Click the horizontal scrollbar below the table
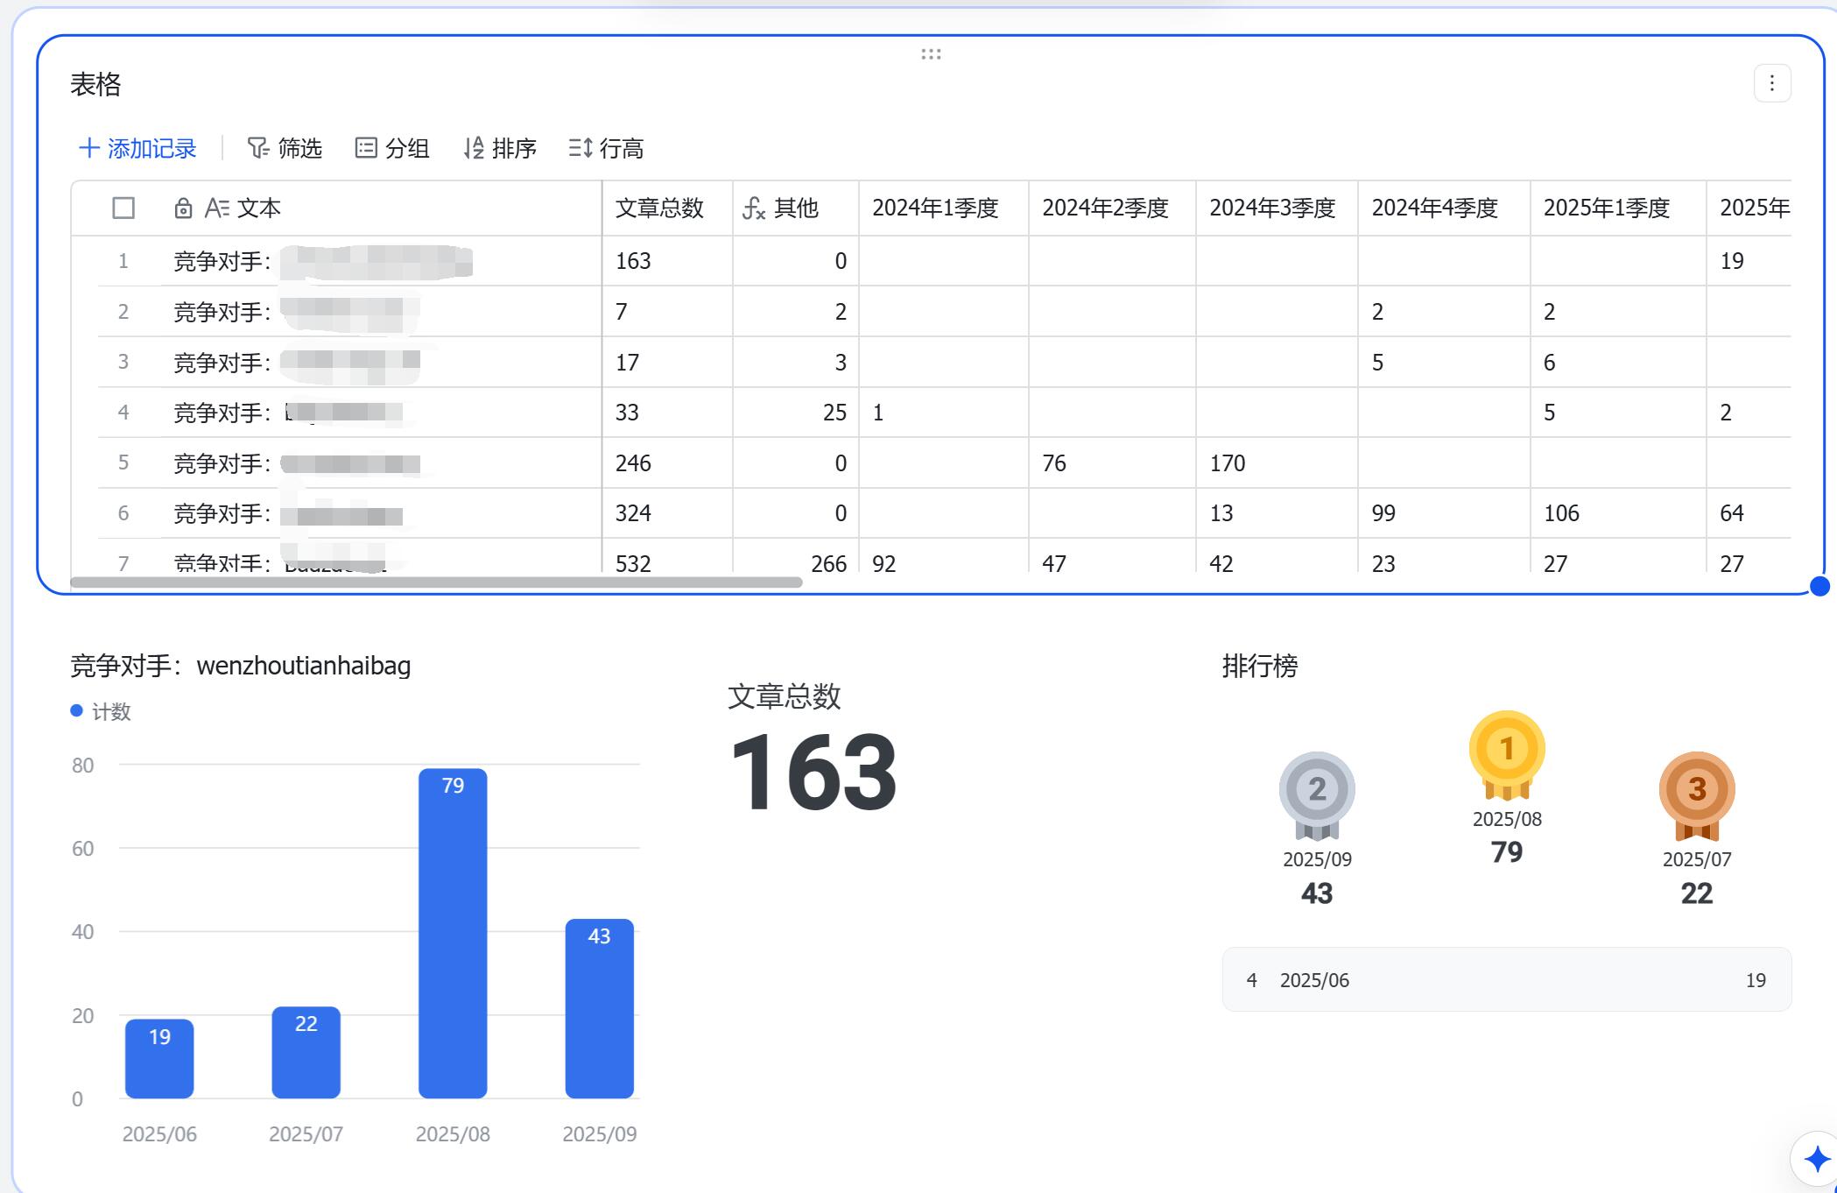 click(x=438, y=582)
